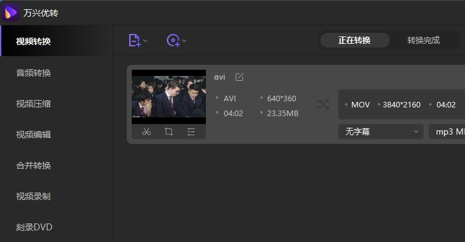Switch to the 正在转换 tab
The height and width of the screenshot is (242, 465).
click(354, 40)
